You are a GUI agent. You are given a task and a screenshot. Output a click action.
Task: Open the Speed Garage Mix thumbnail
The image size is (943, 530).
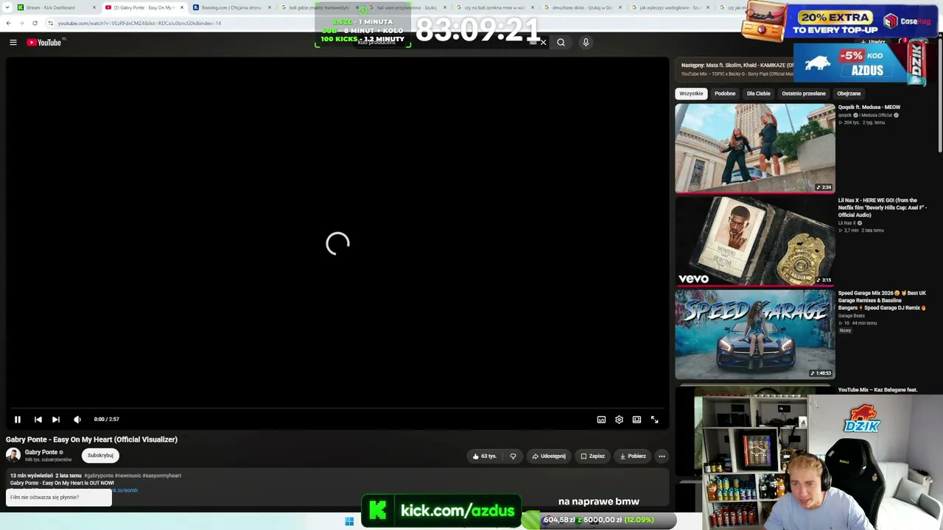coord(755,334)
